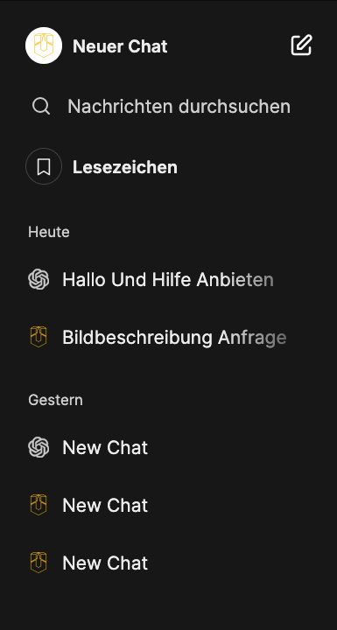Screen dimensions: 337x630
Task: Click the Heute section header
Action: (49, 232)
